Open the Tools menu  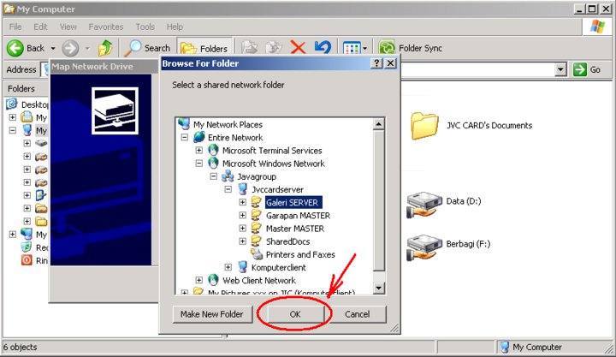[145, 27]
